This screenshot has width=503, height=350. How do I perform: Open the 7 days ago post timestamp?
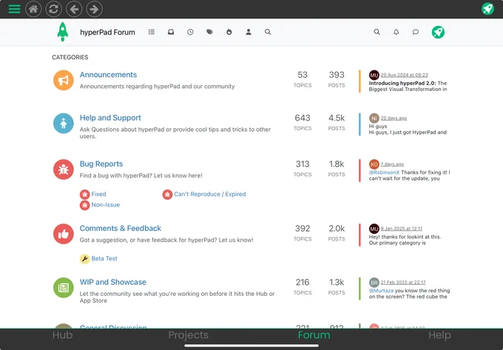pyautogui.click(x=392, y=164)
